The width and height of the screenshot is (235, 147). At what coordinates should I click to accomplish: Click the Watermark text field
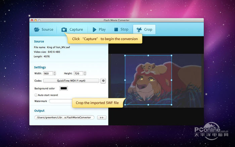click(x=61, y=101)
